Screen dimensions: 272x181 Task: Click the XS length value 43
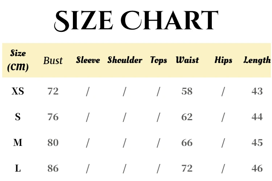click(257, 91)
